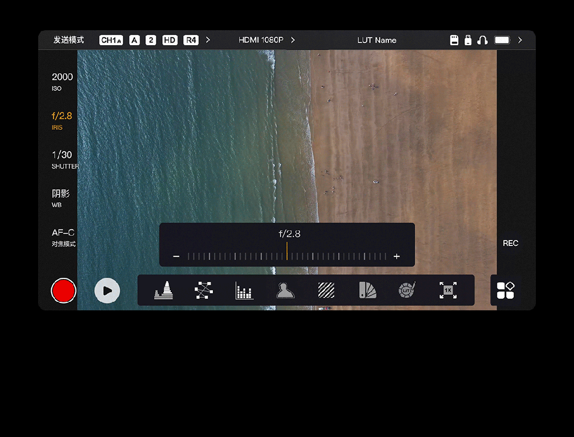
Task: Tap the AF-C focus mode setting
Action: (x=63, y=237)
